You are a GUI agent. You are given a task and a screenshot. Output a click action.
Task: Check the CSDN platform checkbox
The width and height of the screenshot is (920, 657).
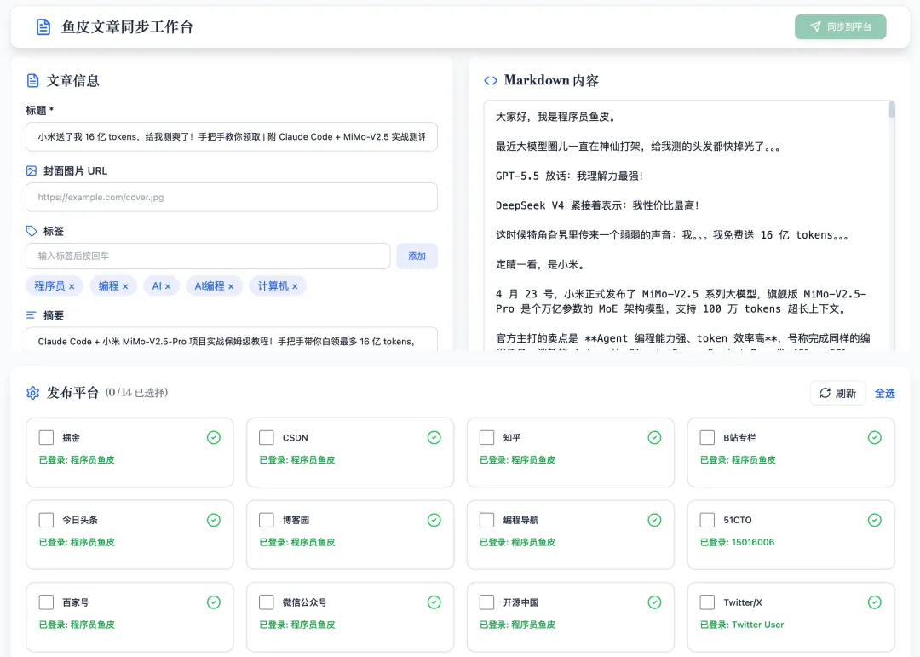pyautogui.click(x=267, y=437)
